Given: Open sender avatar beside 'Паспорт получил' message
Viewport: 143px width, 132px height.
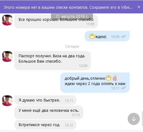Looking at the screenshot, I should tap(7, 57).
